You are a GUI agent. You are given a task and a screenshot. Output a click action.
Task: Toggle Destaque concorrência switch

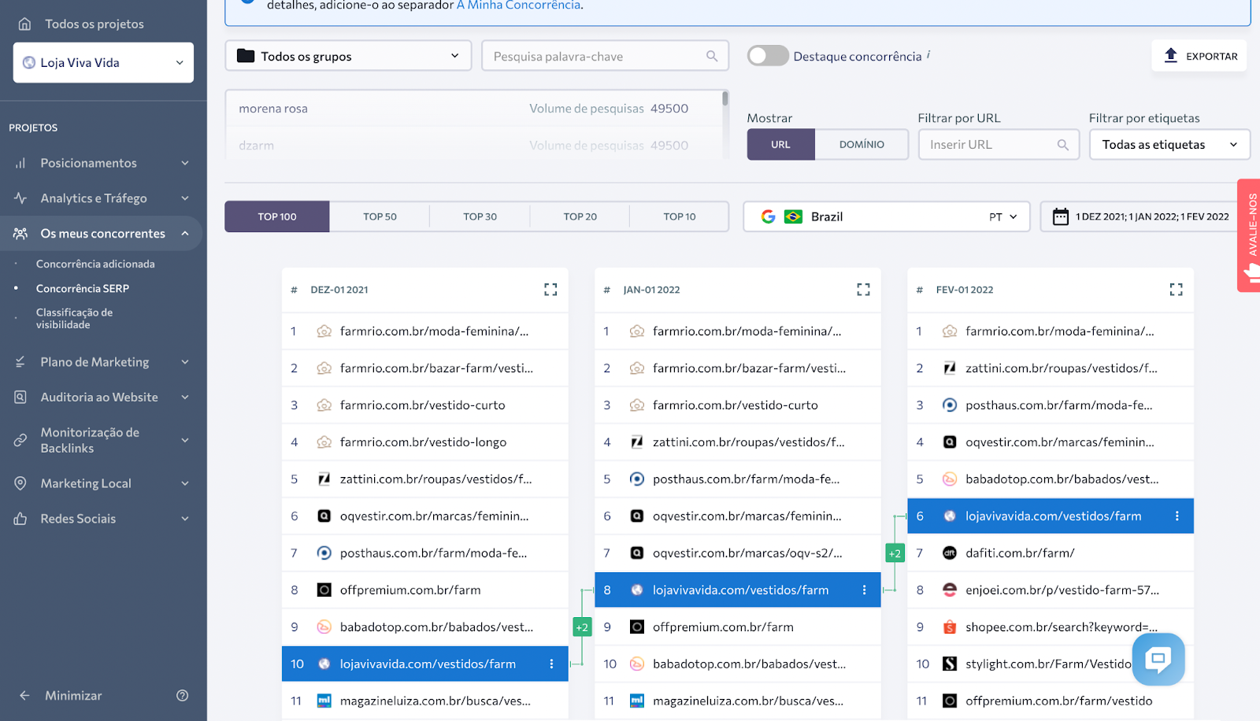pyautogui.click(x=768, y=56)
